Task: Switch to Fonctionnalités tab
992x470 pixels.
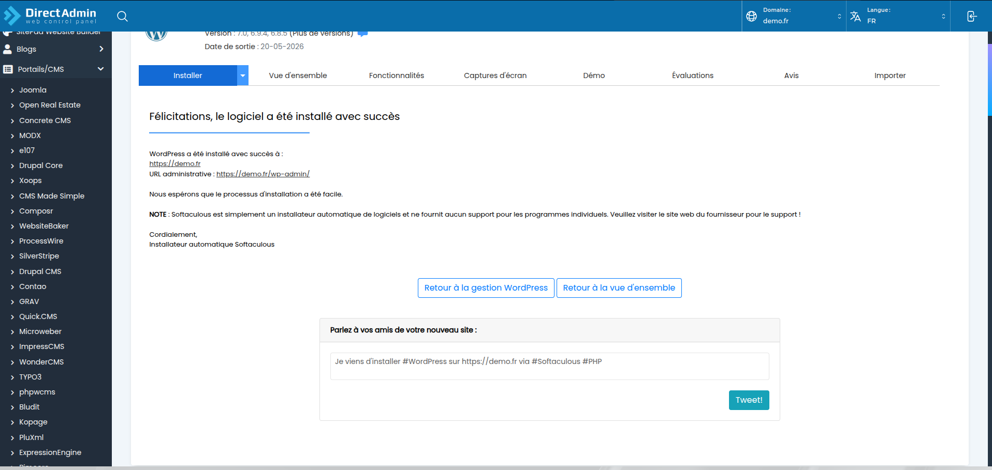Action: point(397,75)
